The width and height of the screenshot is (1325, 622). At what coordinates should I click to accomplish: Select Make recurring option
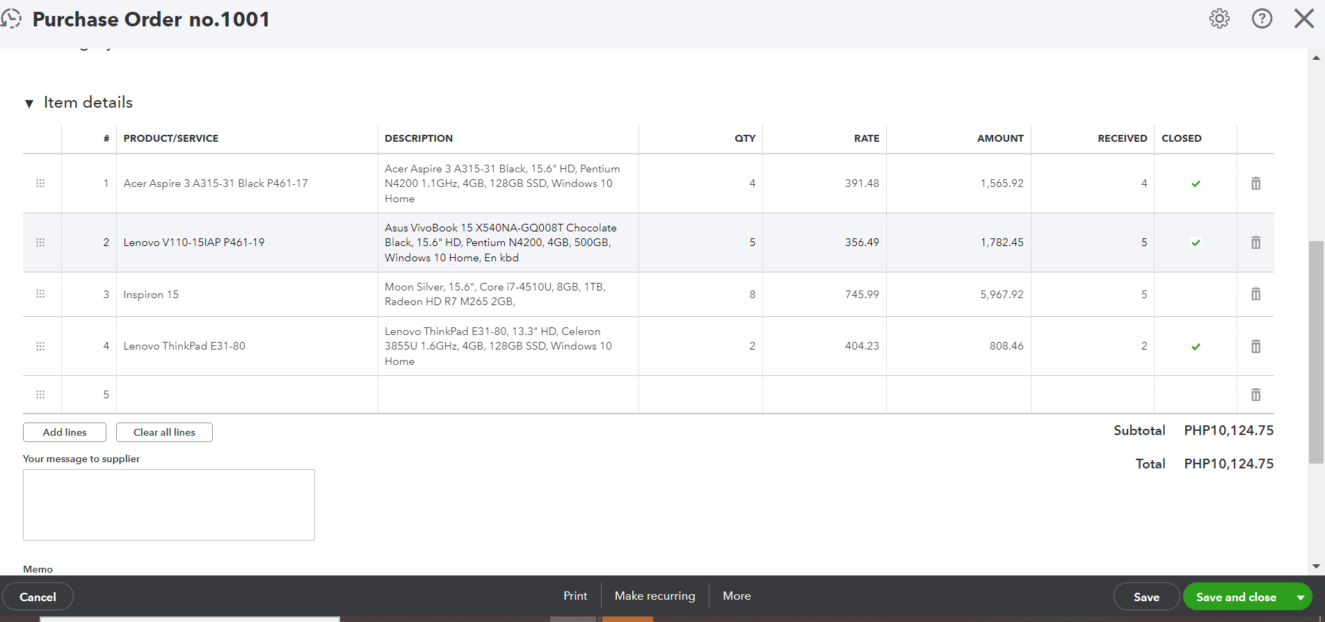[x=655, y=596]
